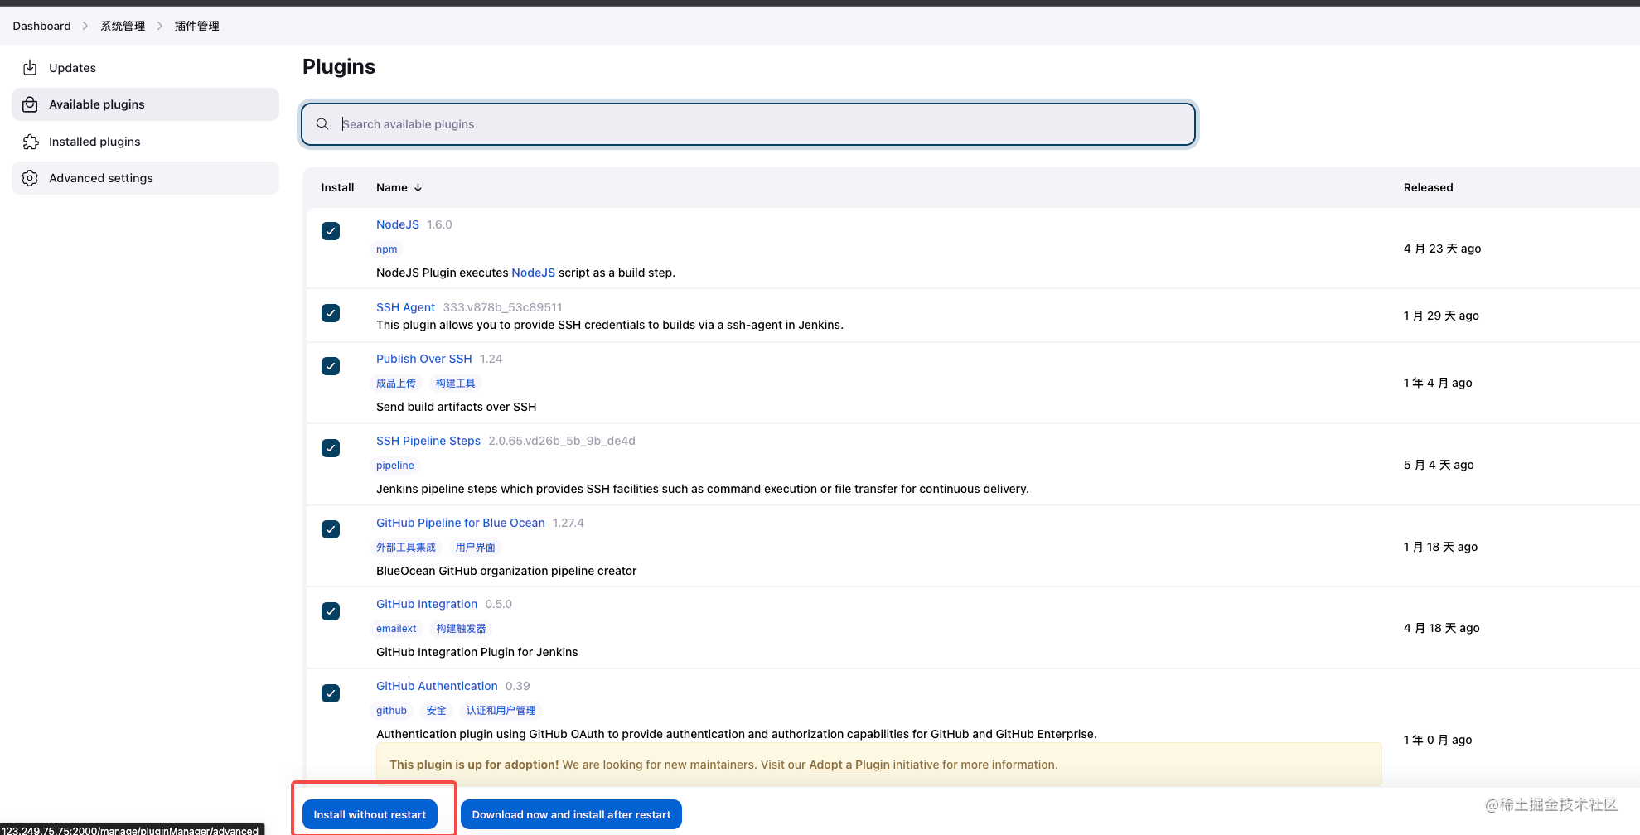Open the Adopt a Plugin link
1640x835 pixels.
coord(849,765)
